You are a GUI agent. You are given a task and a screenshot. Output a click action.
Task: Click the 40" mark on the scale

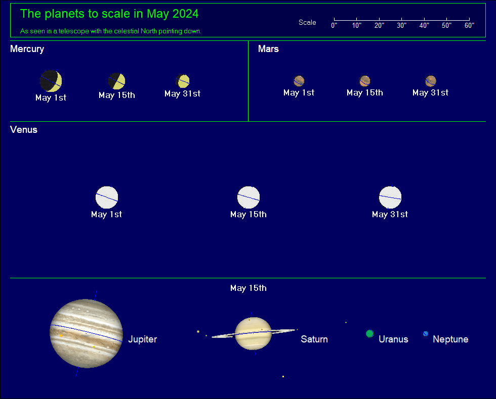coord(424,25)
